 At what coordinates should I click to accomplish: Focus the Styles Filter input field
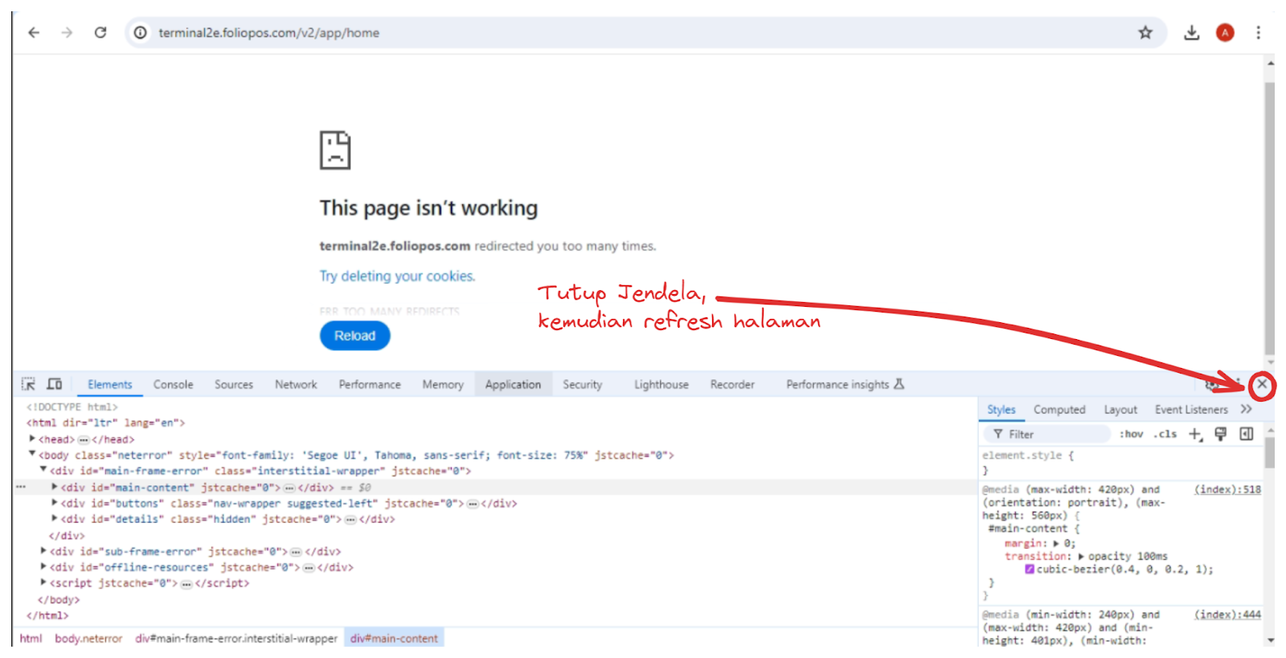1047,434
